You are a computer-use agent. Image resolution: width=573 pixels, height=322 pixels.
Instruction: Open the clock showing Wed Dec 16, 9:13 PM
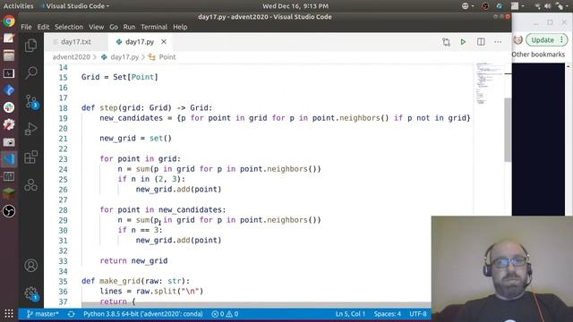295,6
